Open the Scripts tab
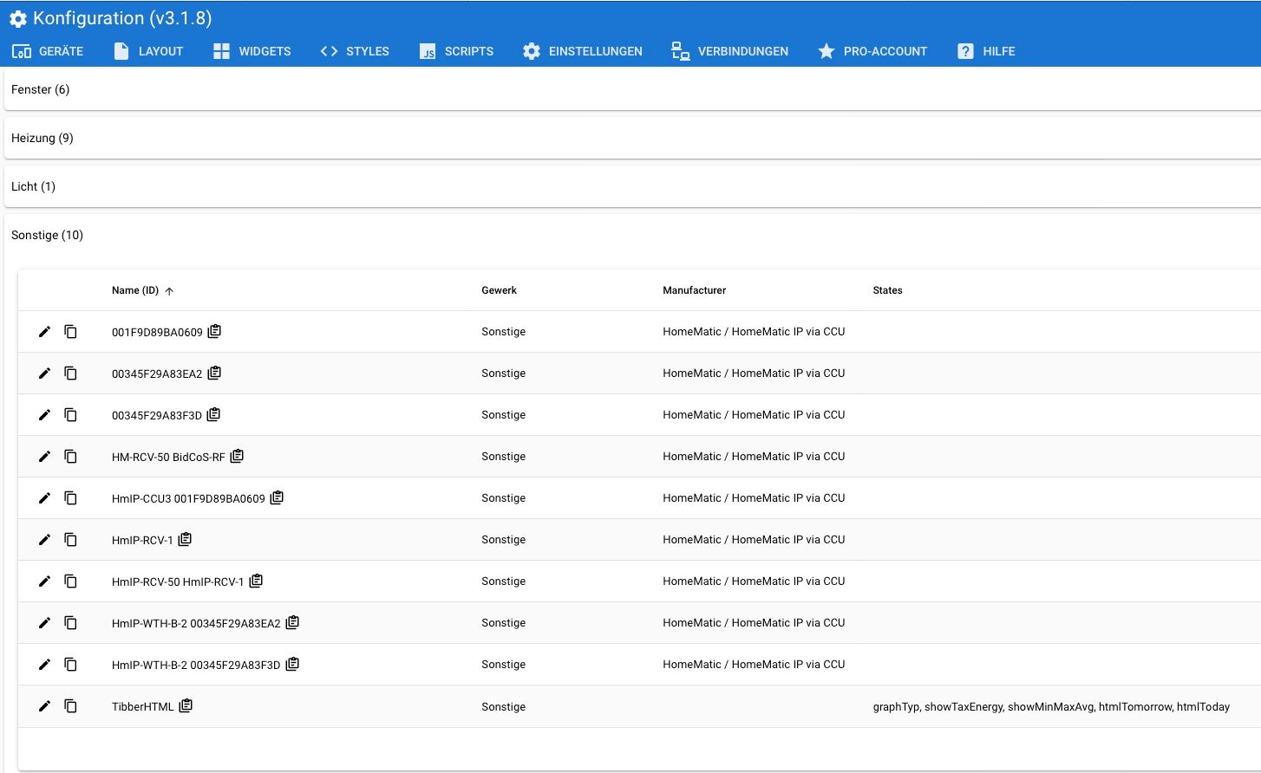 [456, 51]
